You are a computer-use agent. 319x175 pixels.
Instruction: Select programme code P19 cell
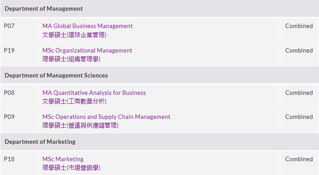pos(20,54)
